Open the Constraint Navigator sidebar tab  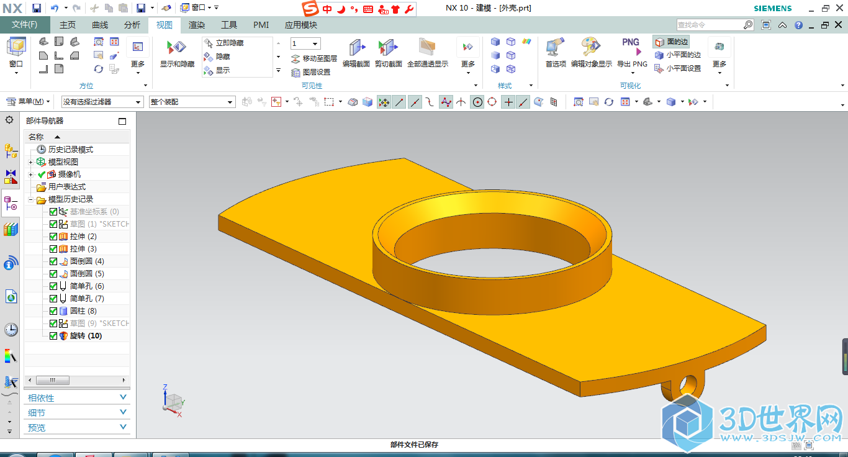tap(11, 177)
